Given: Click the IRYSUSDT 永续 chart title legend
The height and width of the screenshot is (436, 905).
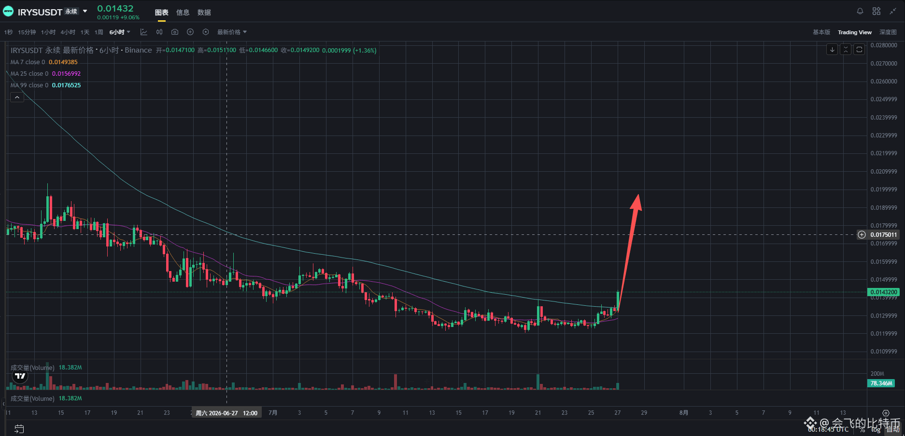Looking at the screenshot, I should click(81, 50).
